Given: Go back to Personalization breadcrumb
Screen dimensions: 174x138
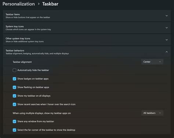Looking at the screenshot, I should pos(19,4).
